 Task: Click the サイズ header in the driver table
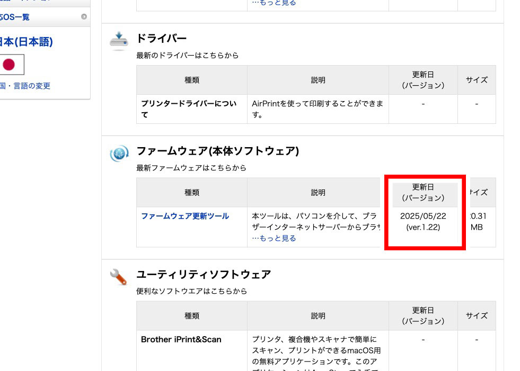click(477, 80)
